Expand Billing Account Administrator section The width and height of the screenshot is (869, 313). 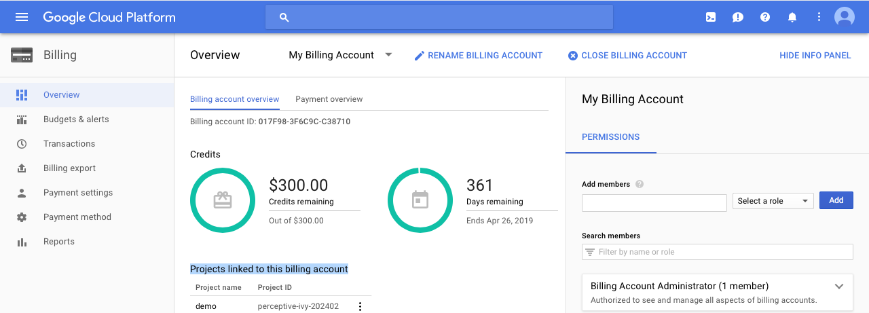click(839, 287)
